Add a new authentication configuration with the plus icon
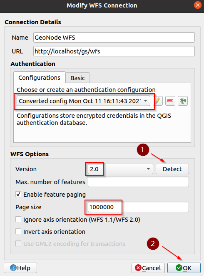204x276 pixels. point(183,101)
